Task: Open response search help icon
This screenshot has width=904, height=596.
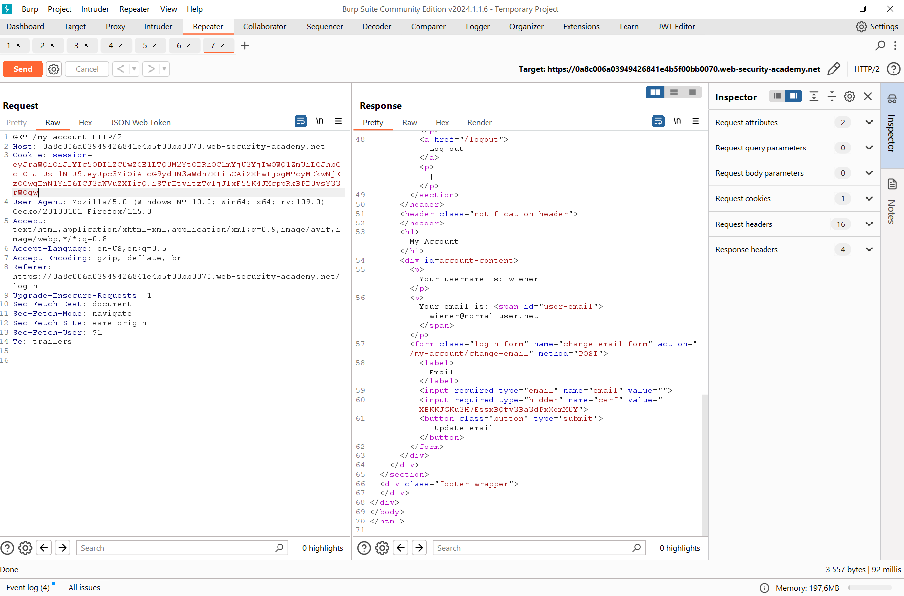Action: point(364,548)
